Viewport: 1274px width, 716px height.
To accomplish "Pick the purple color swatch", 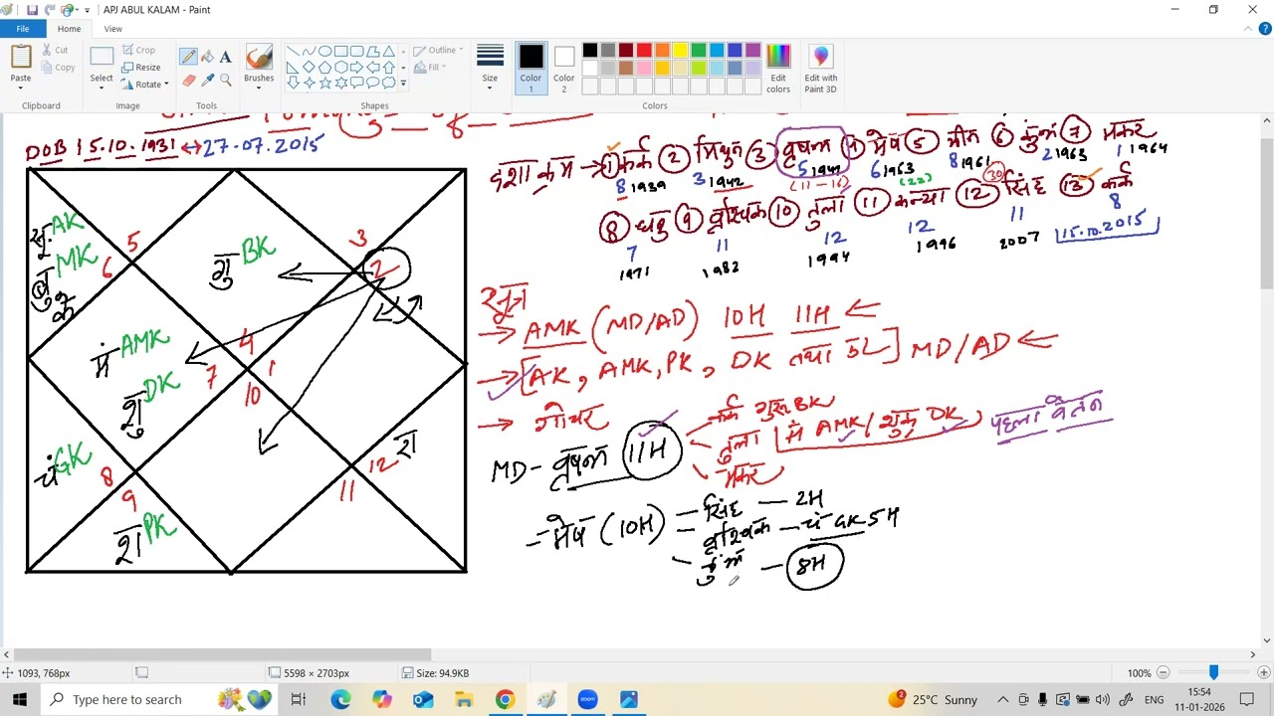I will (751, 50).
